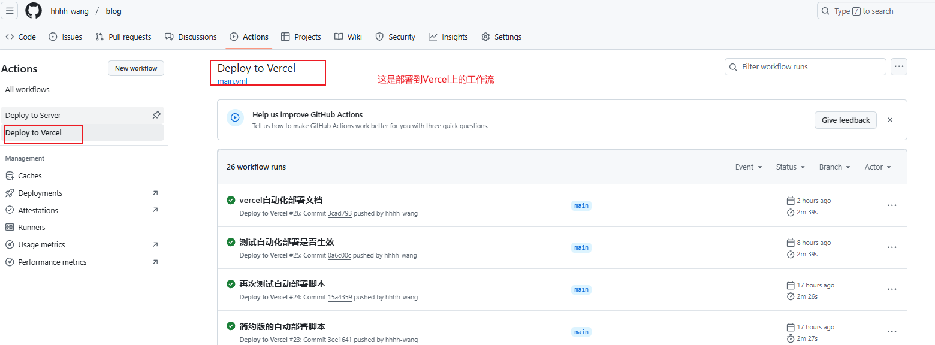Select All workflows in sidebar
The width and height of the screenshot is (935, 345).
click(28, 89)
